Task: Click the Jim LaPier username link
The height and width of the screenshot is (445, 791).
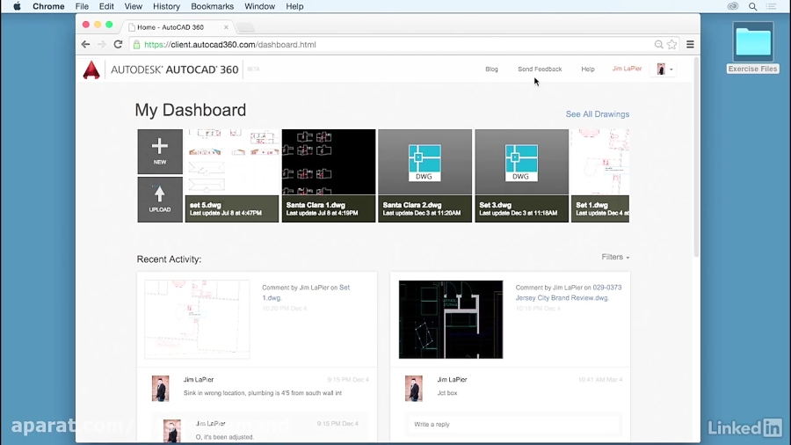Action: 627,69
